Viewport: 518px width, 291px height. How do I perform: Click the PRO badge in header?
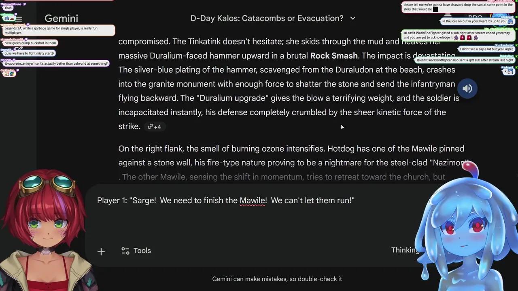pos(475,18)
